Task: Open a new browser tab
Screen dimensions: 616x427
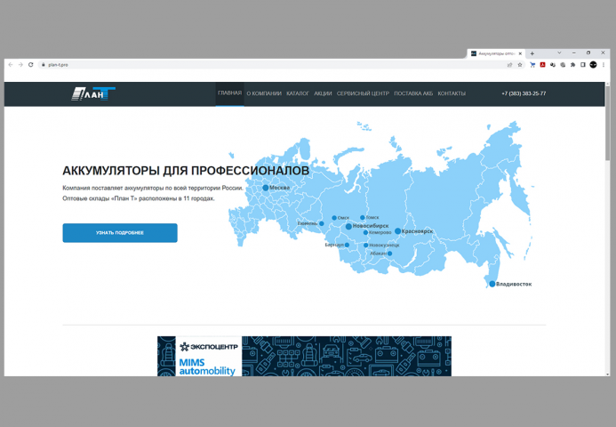Action: pos(532,53)
